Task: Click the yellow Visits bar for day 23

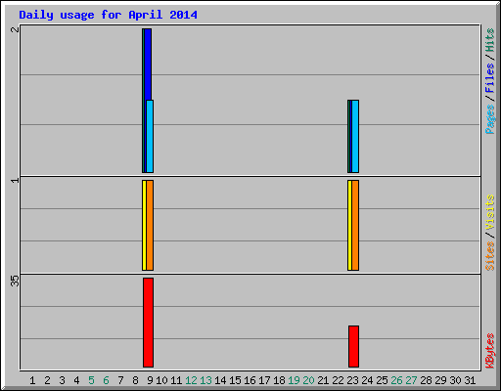Action: click(x=349, y=225)
